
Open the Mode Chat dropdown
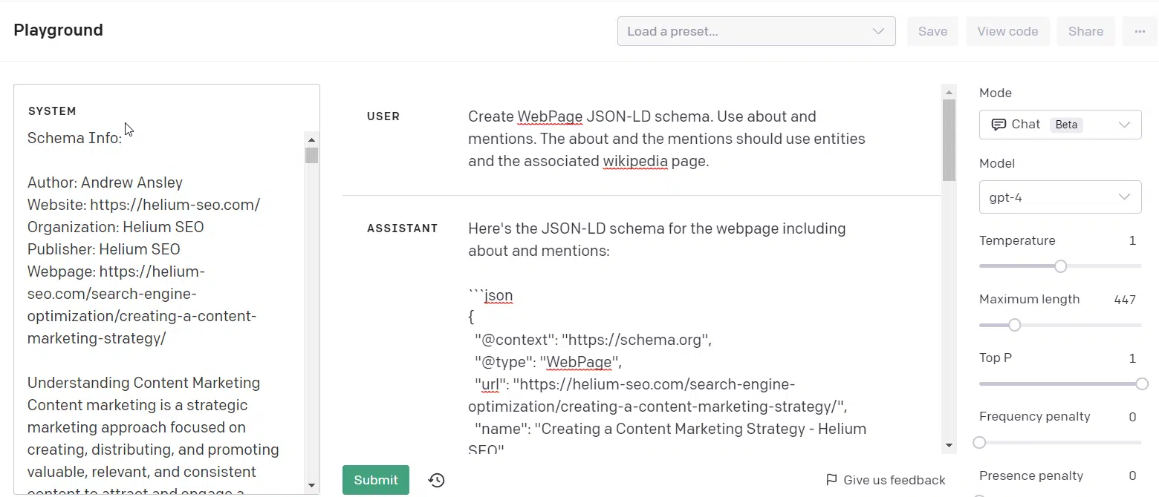point(1059,125)
